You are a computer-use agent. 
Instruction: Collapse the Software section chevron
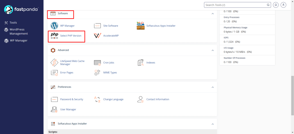213,14
